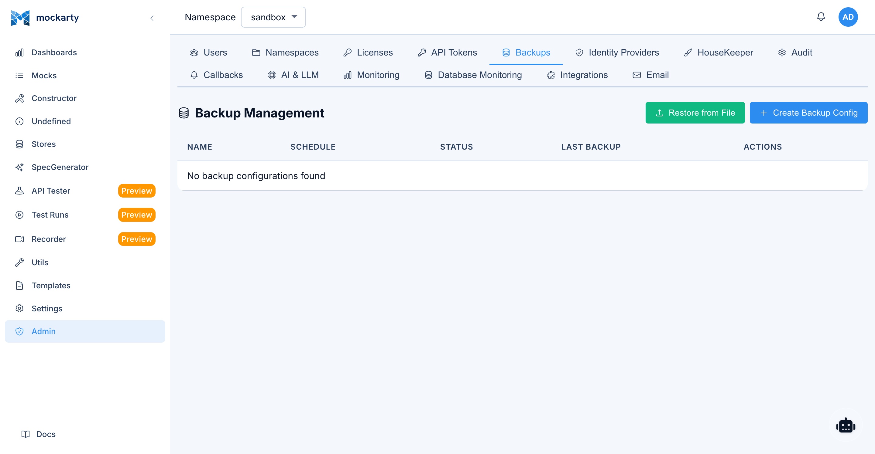875x454 pixels.
Task: Click the Callbacks bell icon
Action: pyautogui.click(x=194, y=75)
